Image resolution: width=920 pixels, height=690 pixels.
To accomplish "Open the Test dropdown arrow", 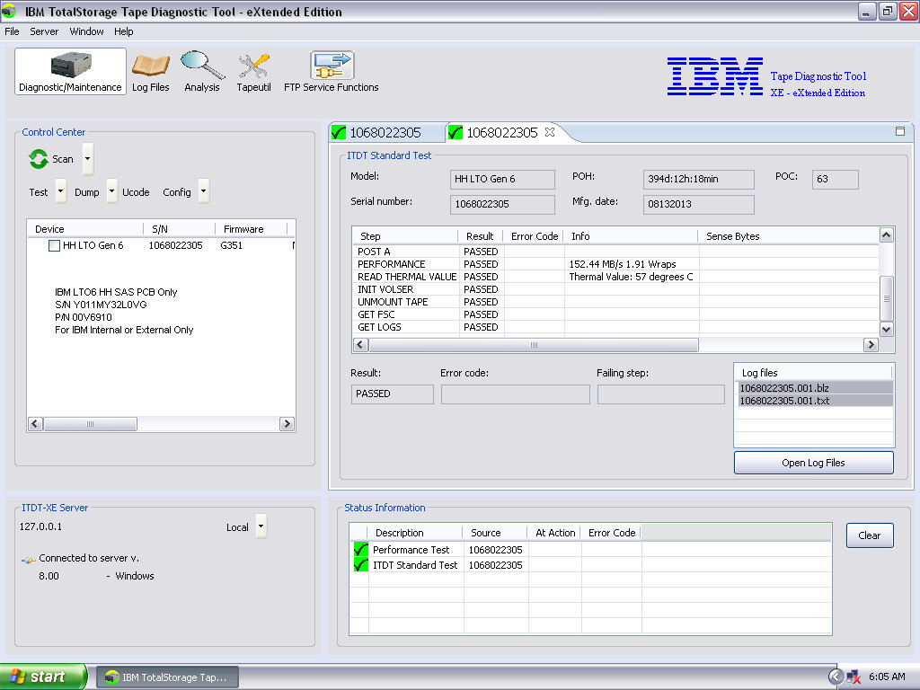I will [60, 190].
